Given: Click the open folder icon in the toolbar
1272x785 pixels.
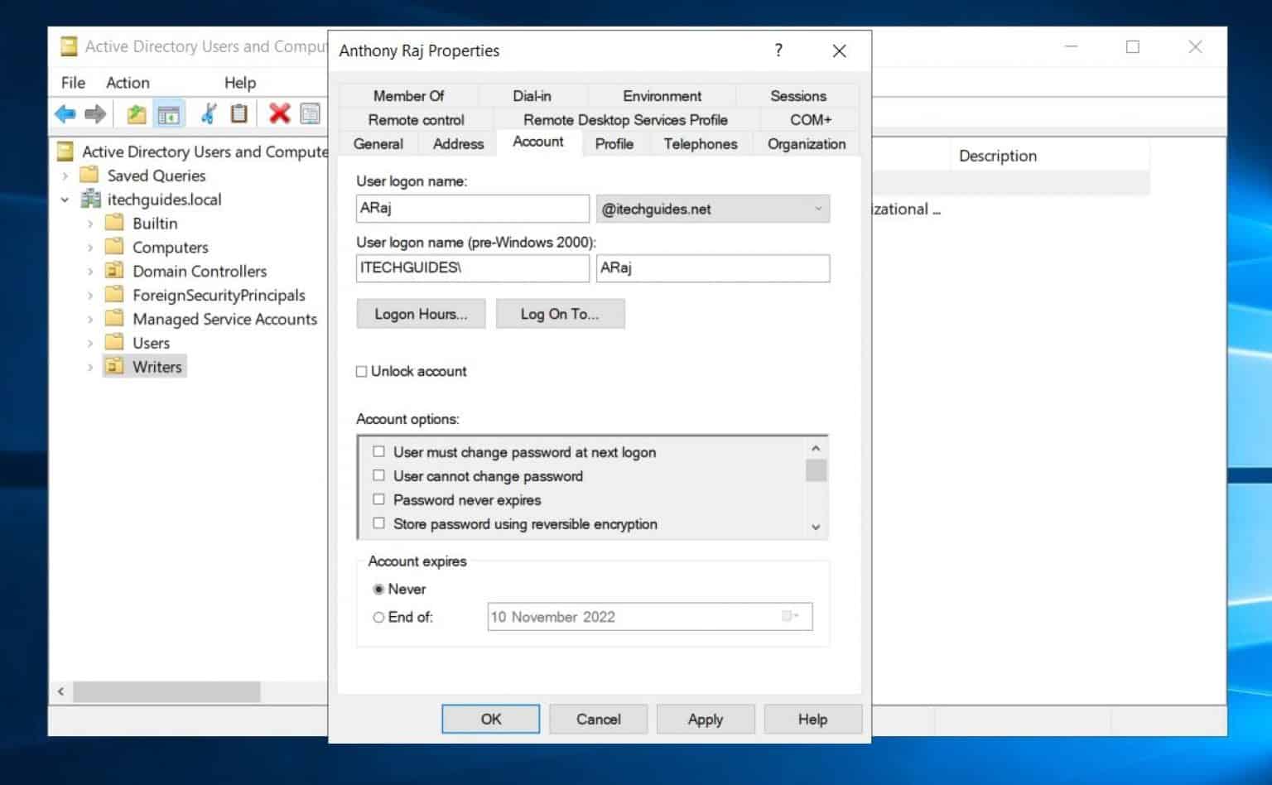Looking at the screenshot, I should (136, 113).
